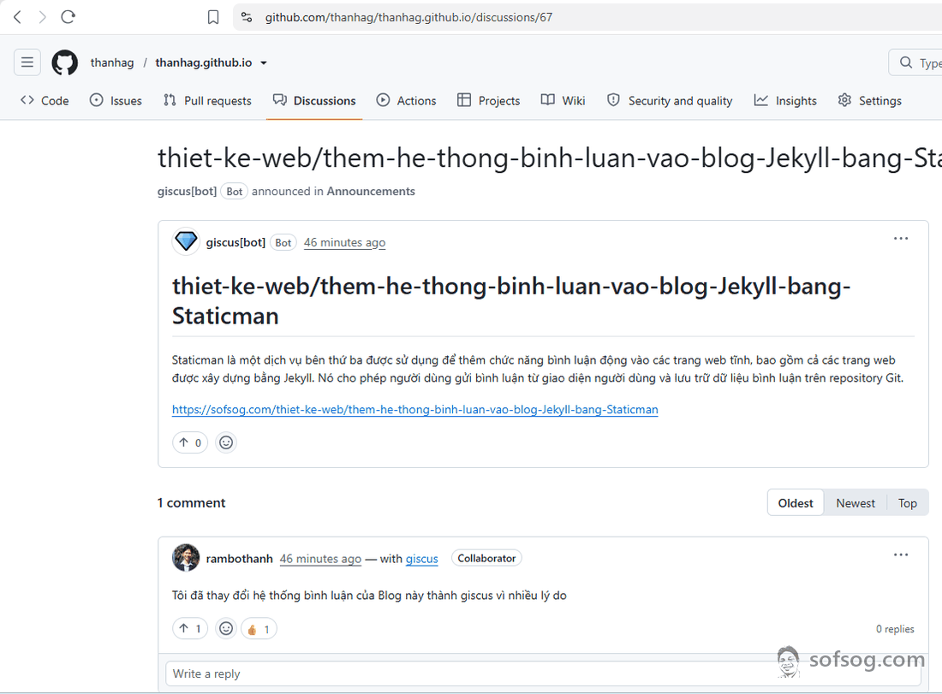The width and height of the screenshot is (942, 694).
Task: Open the sofsog.com Staticman article link
Action: point(415,409)
